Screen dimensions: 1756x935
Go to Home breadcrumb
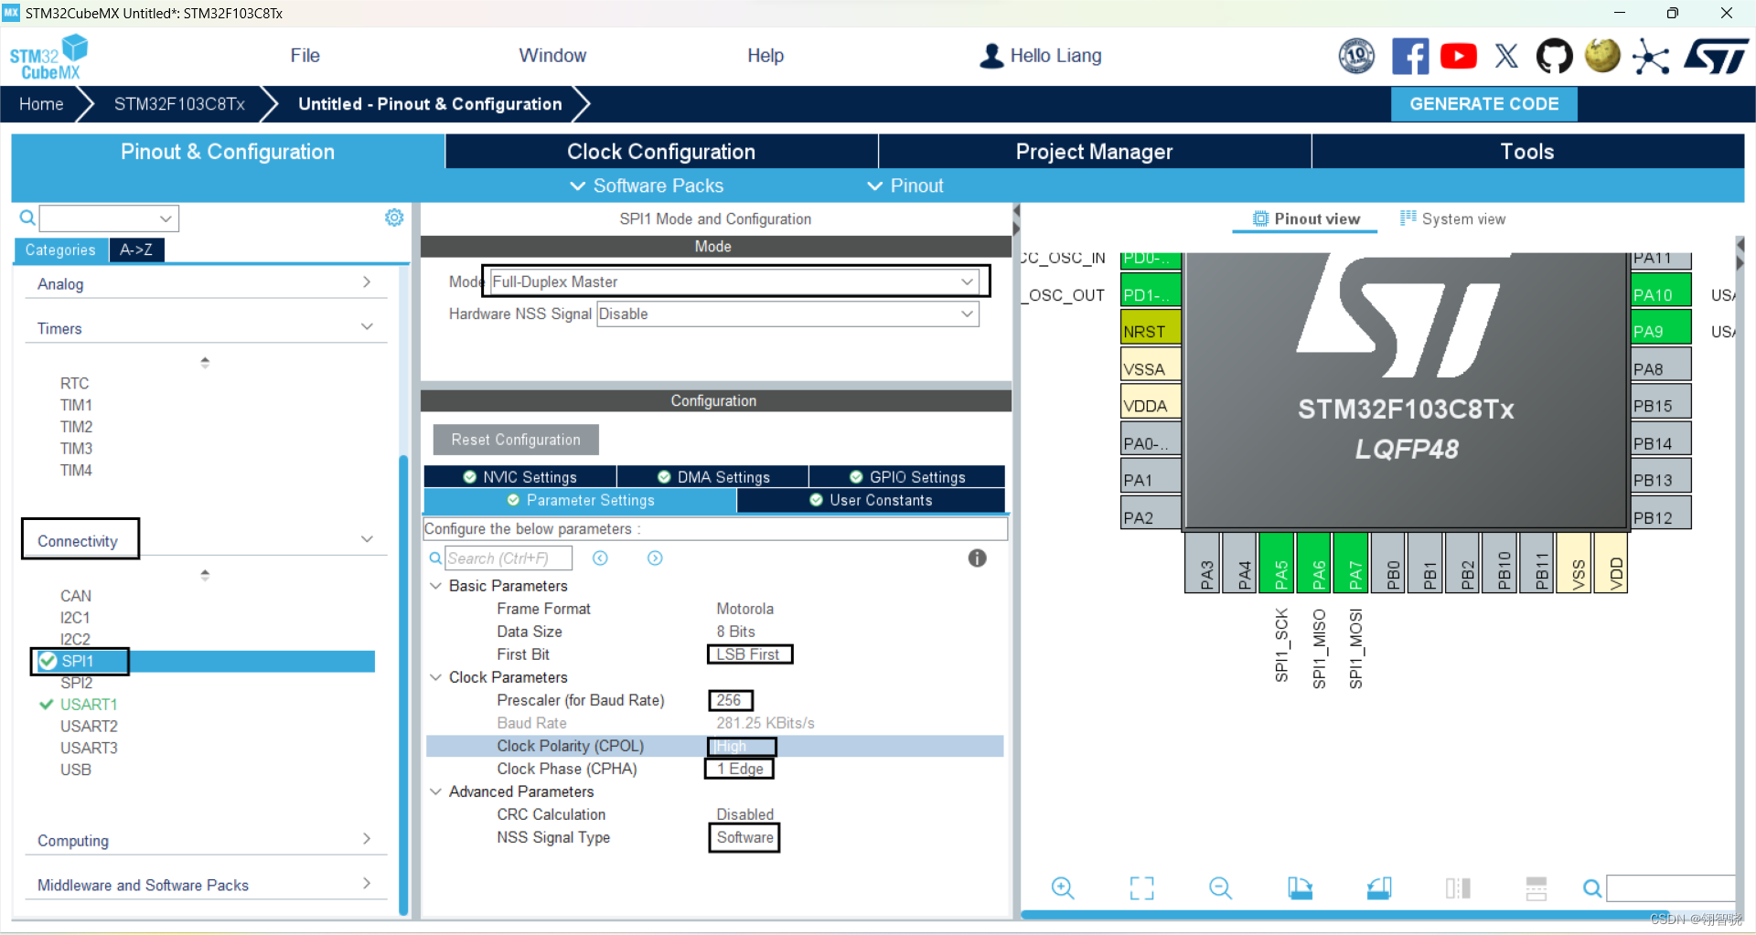coord(41,104)
